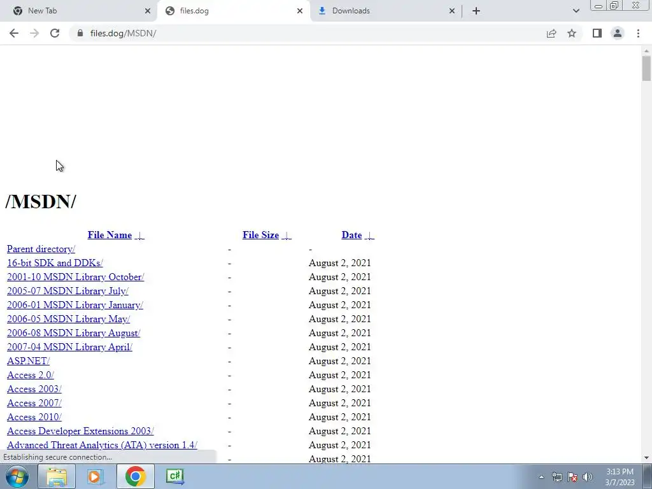Open Advanced Threat Analytics version 1.4 folder
The width and height of the screenshot is (652, 489).
pos(102,445)
